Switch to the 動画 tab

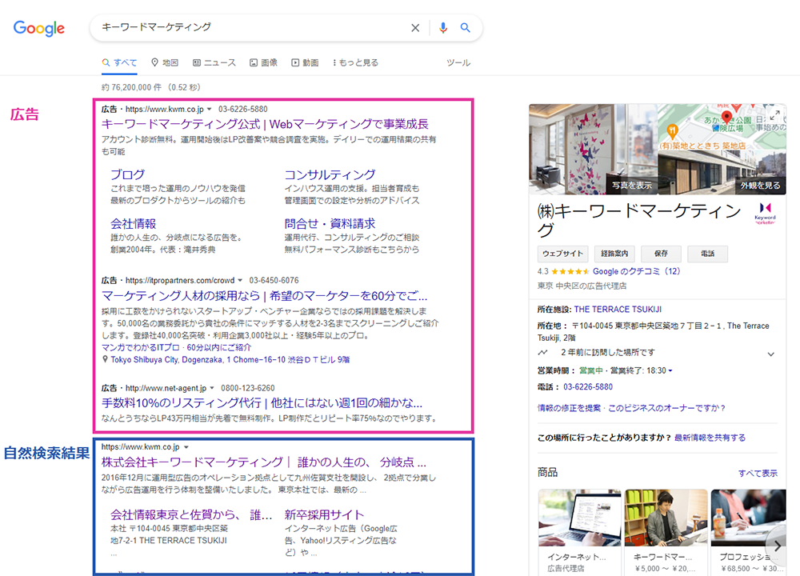click(305, 62)
